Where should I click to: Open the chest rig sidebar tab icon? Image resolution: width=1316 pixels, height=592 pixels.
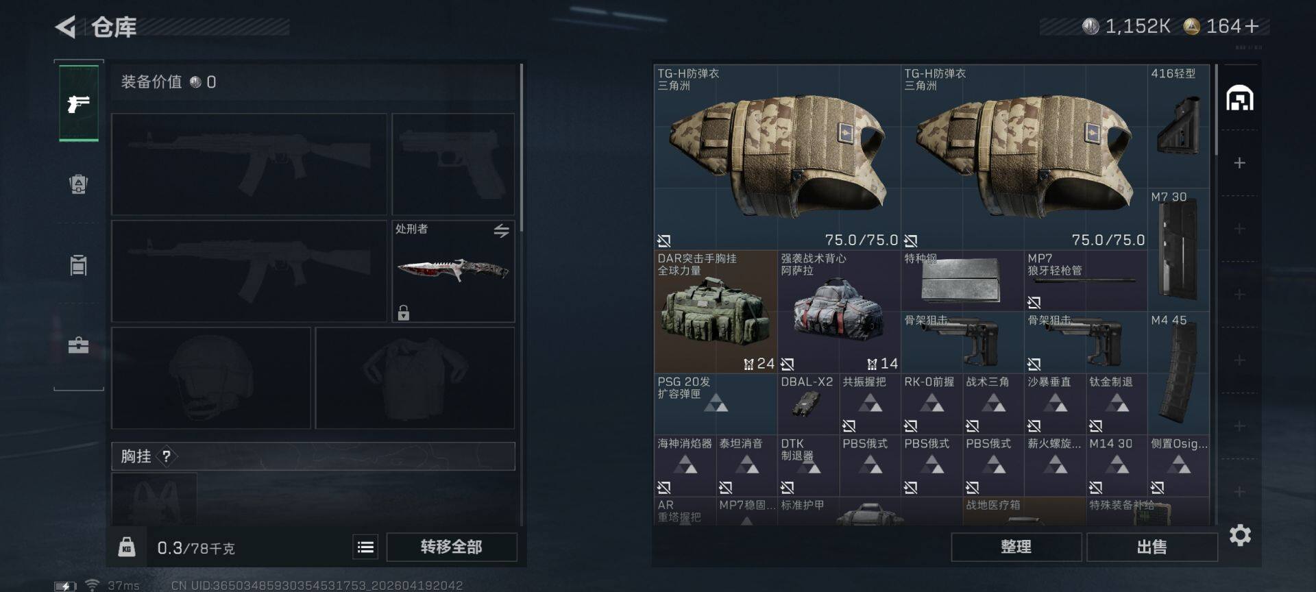point(79,264)
